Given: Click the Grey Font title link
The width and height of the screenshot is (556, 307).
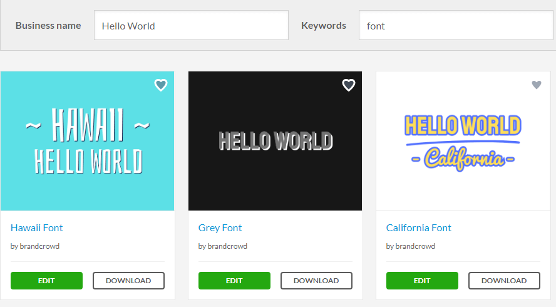Looking at the screenshot, I should tap(220, 228).
